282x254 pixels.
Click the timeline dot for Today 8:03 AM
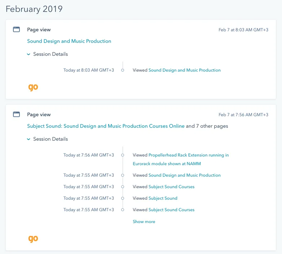pos(123,70)
